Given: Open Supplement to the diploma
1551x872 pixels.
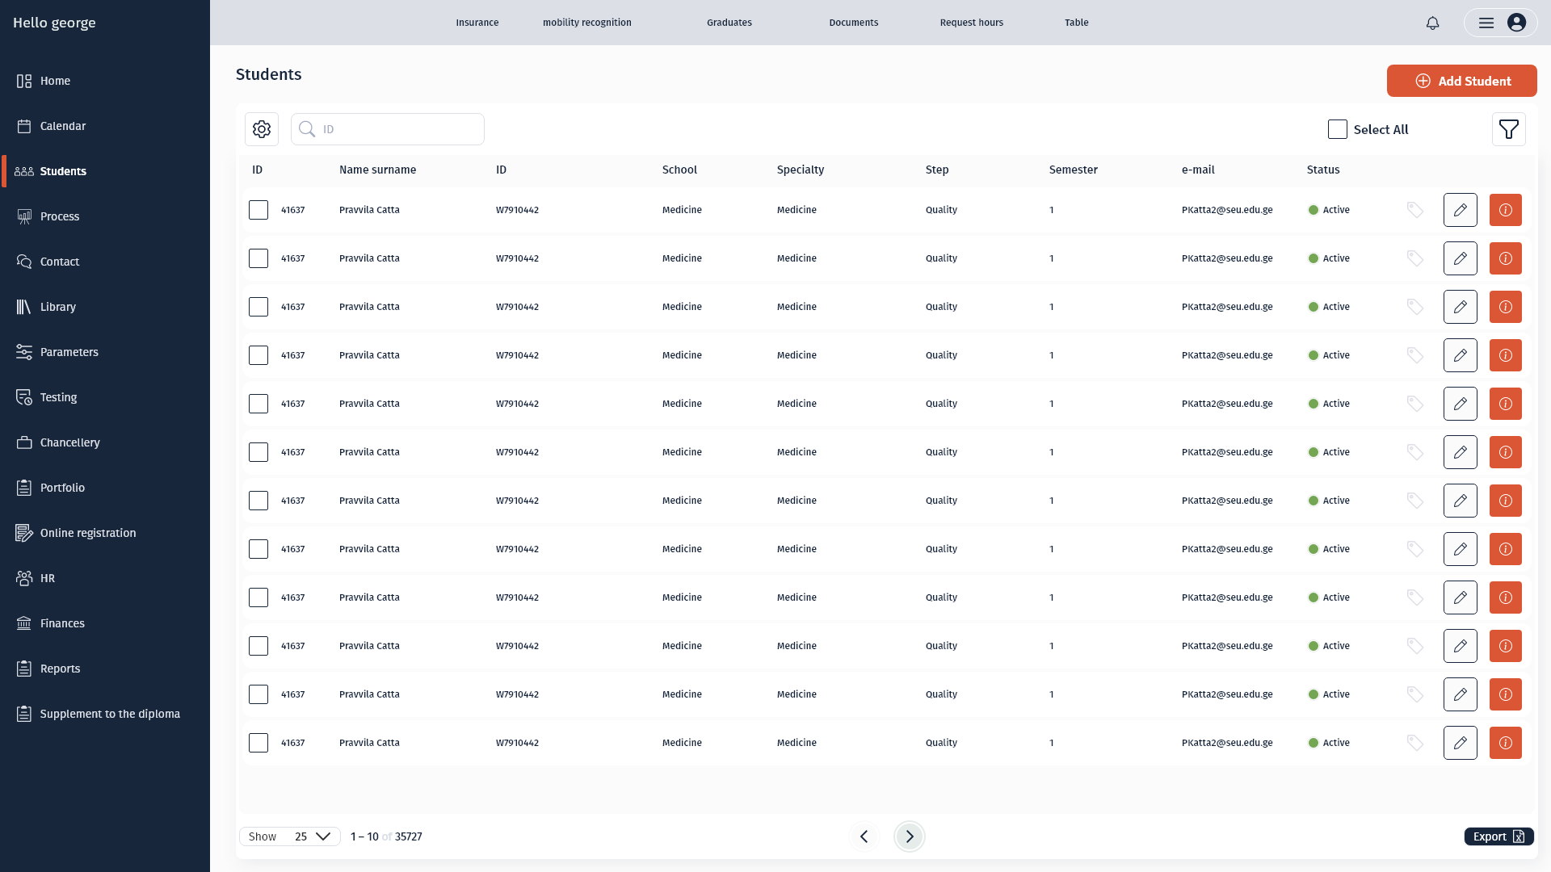Looking at the screenshot, I should click(x=98, y=714).
